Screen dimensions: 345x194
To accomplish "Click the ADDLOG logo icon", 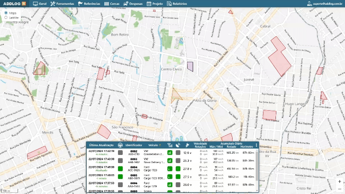I will coord(23,3).
